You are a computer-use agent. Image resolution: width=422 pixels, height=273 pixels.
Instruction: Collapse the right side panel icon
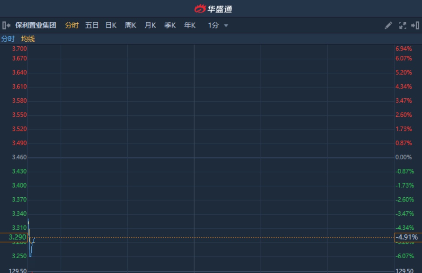[415, 26]
